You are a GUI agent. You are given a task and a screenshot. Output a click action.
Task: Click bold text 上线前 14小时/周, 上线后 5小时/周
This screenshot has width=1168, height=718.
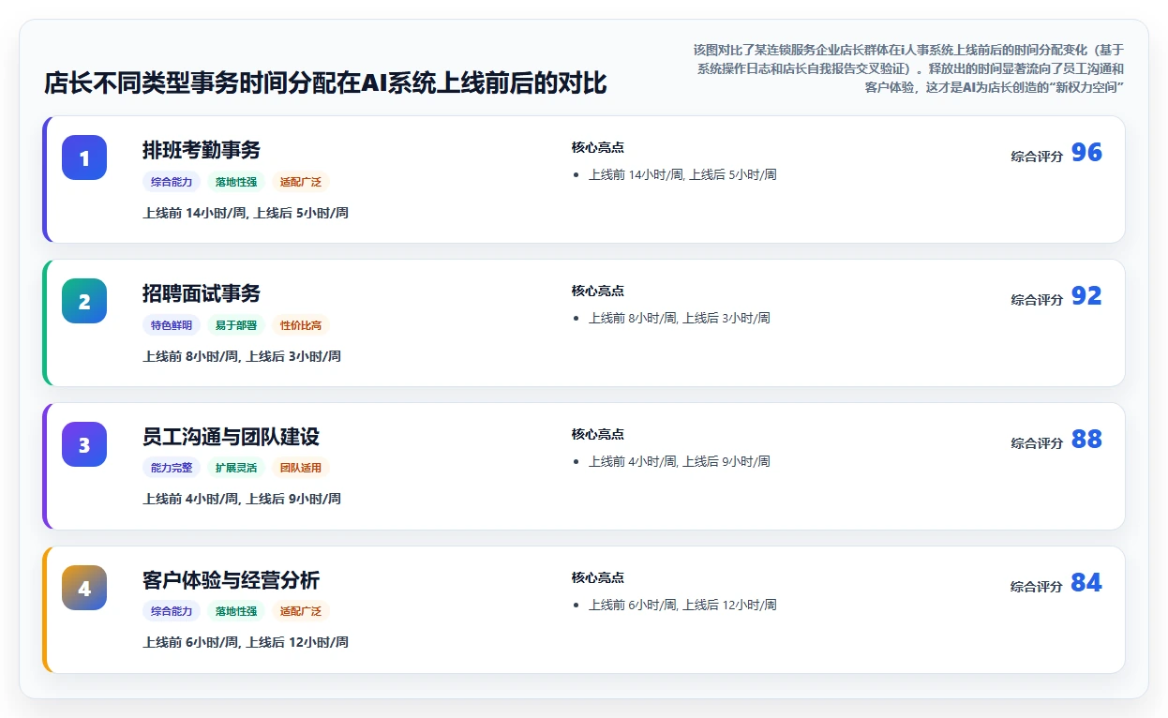click(x=246, y=213)
